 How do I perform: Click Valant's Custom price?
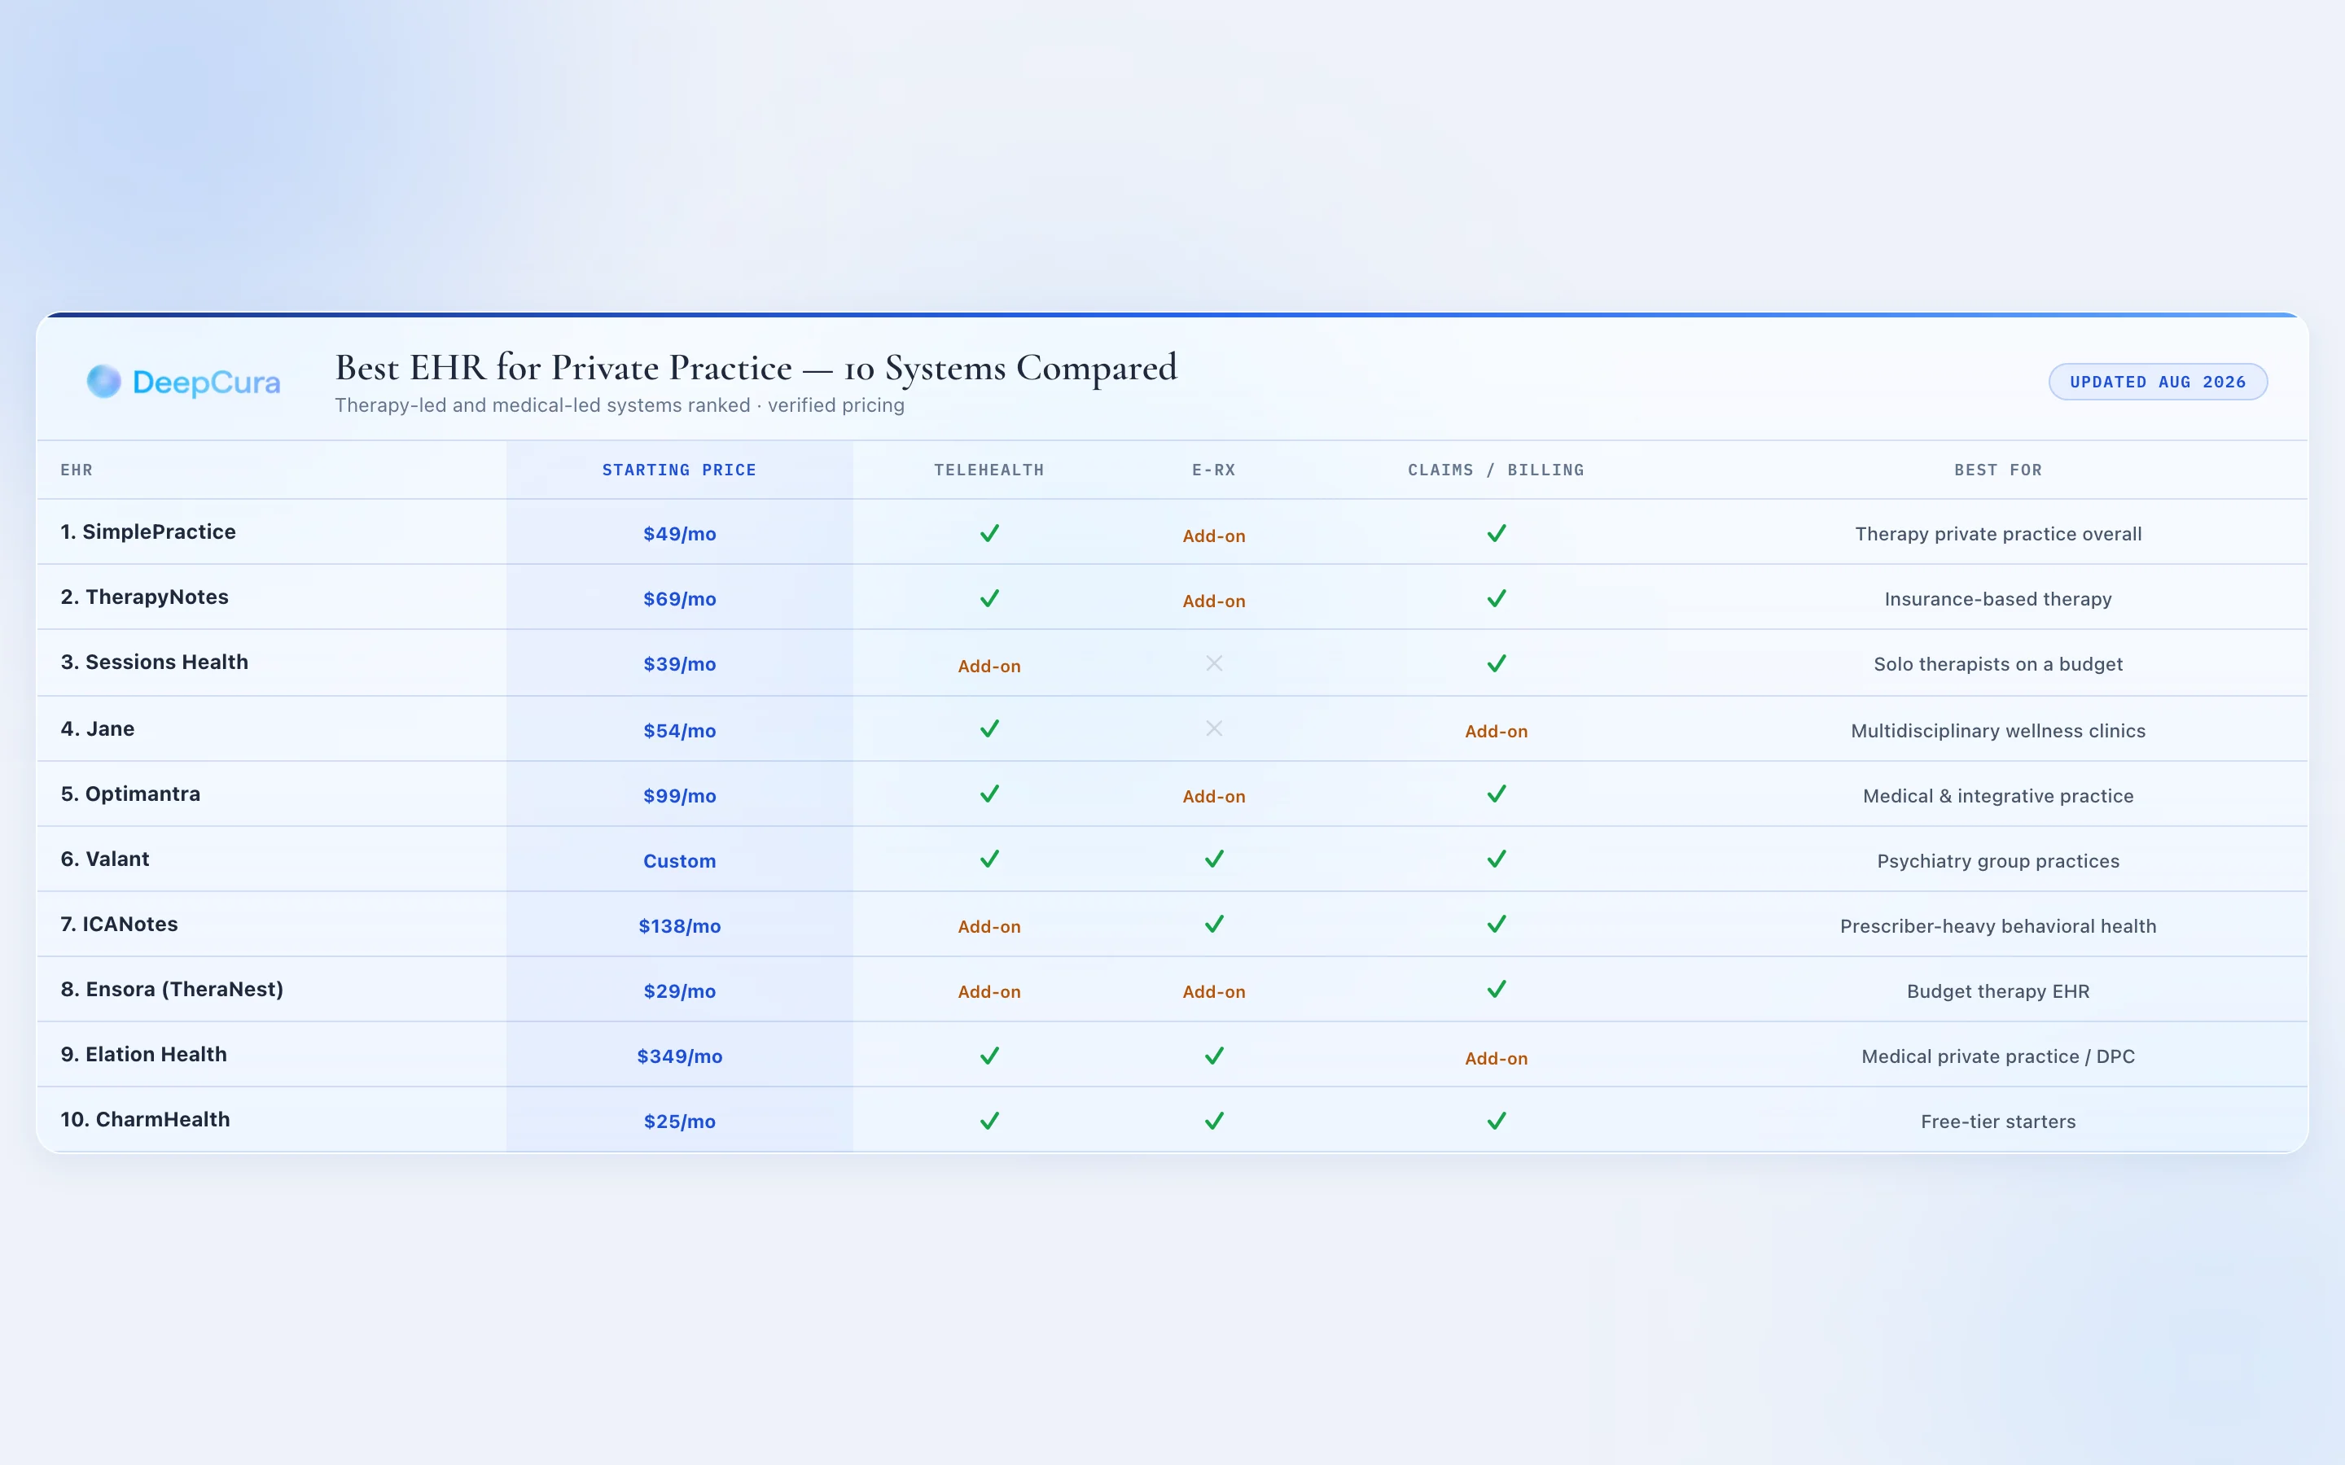pyautogui.click(x=679, y=860)
